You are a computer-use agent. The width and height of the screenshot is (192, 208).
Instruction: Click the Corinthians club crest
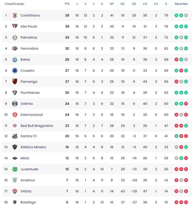15,15
